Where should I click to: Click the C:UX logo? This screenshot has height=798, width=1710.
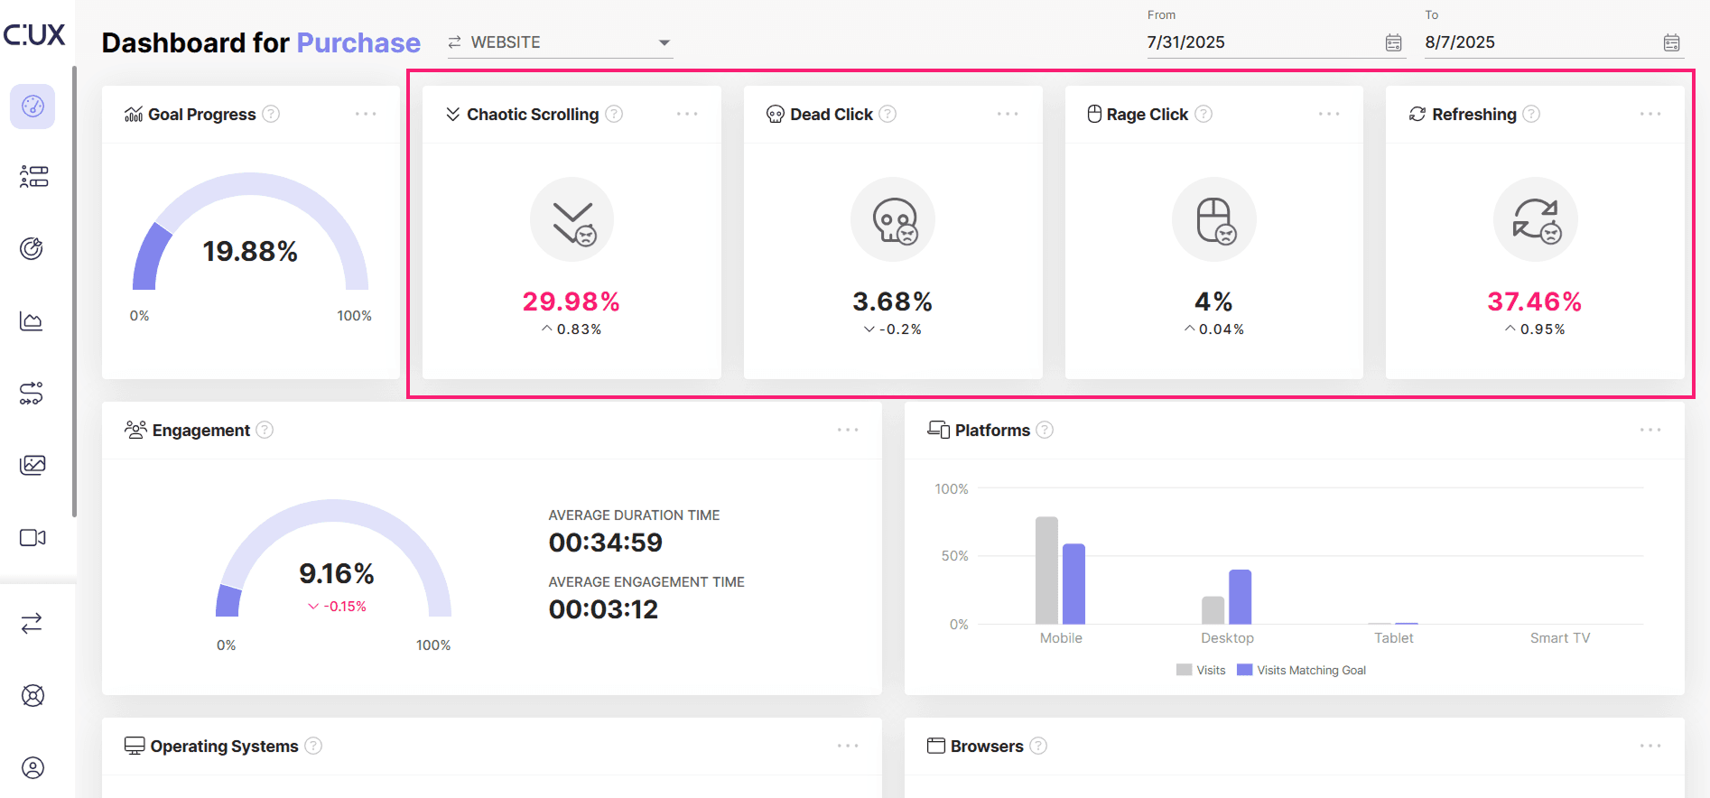pyautogui.click(x=34, y=35)
